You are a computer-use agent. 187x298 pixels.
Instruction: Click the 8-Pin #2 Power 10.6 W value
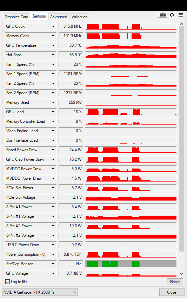[x=71, y=226]
